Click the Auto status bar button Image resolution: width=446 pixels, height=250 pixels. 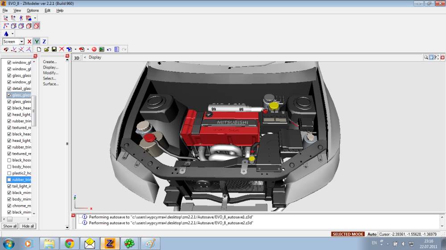coord(372,234)
